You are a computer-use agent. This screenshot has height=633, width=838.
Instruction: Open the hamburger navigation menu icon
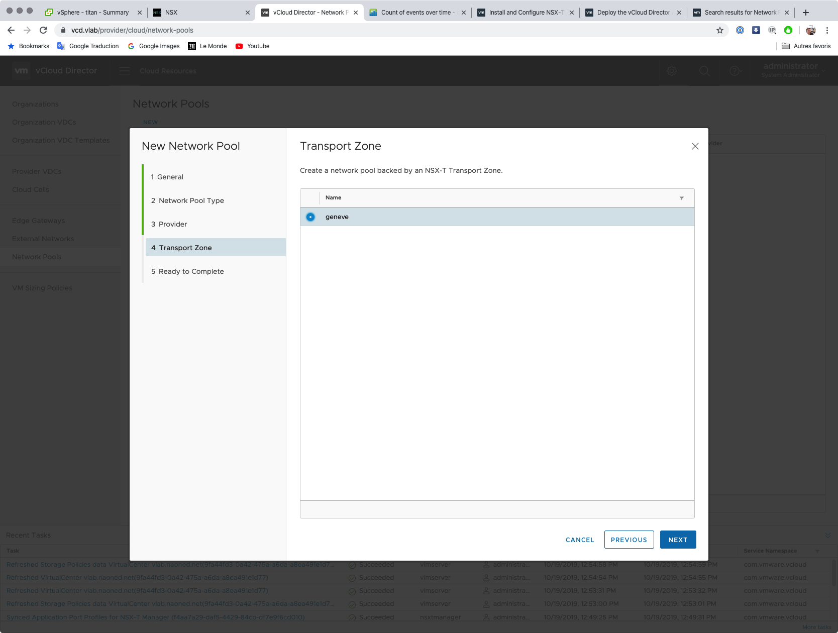pyautogui.click(x=125, y=71)
